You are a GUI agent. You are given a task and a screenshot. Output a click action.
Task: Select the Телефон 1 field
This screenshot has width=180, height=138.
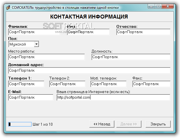(26, 84)
